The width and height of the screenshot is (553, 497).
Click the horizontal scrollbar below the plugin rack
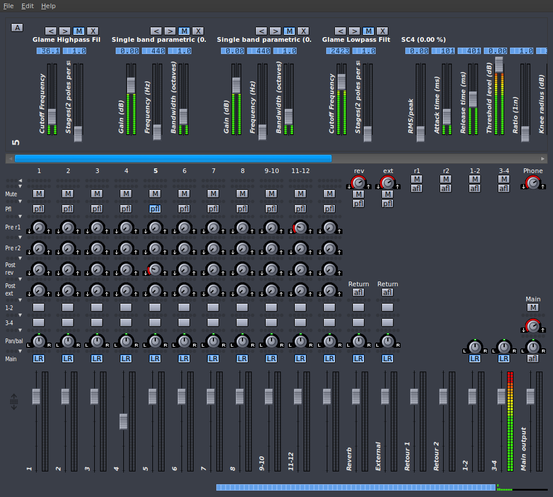point(174,158)
